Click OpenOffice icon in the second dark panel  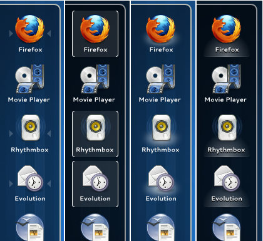coord(95,227)
